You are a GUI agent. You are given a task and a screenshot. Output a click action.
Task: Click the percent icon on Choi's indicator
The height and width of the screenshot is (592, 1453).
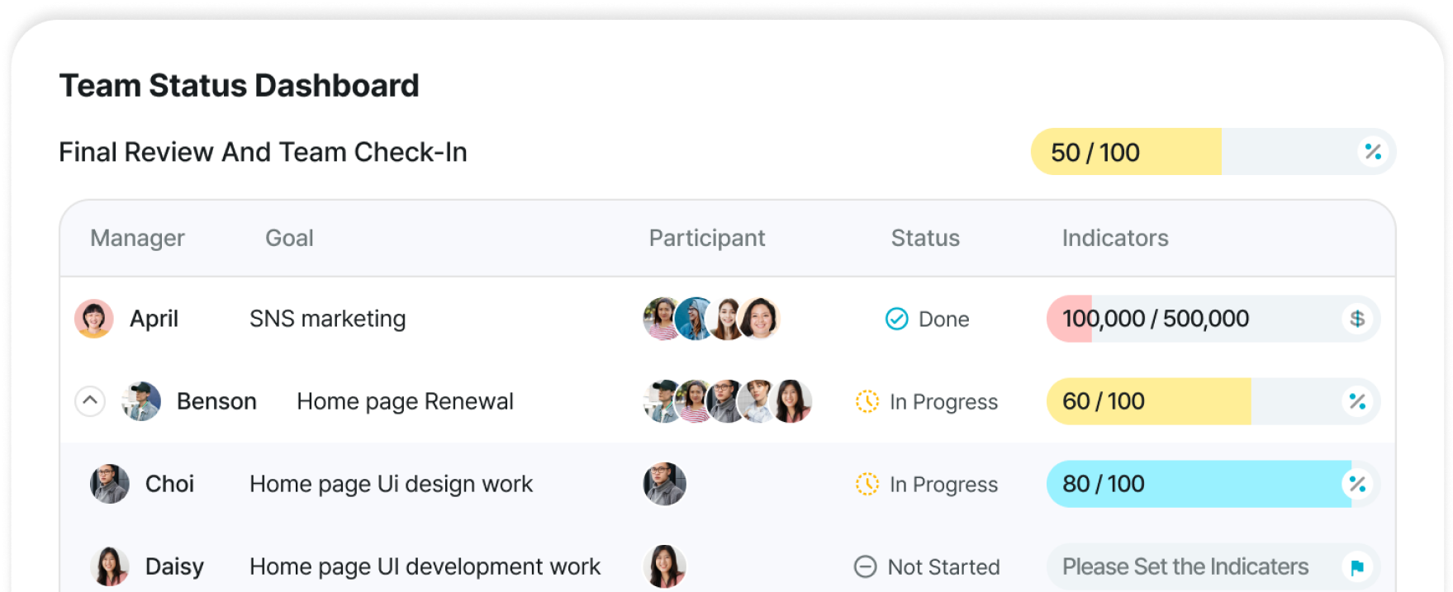pyautogui.click(x=1357, y=484)
